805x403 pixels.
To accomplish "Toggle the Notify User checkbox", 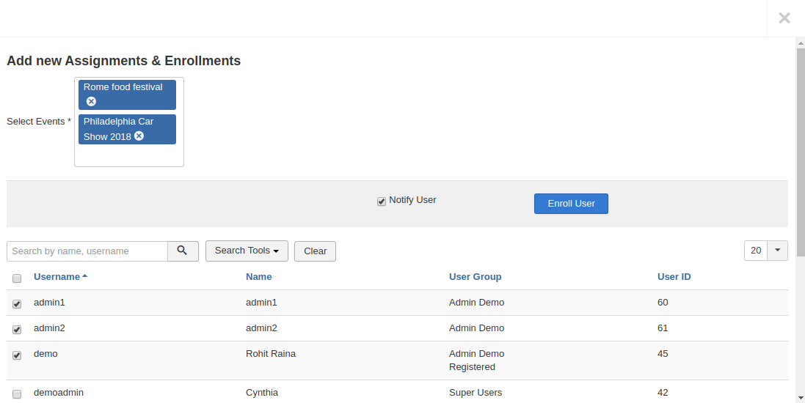I will pyautogui.click(x=382, y=202).
